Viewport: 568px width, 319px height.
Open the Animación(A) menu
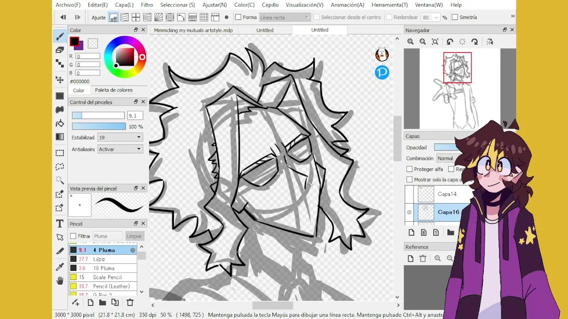[x=347, y=5]
